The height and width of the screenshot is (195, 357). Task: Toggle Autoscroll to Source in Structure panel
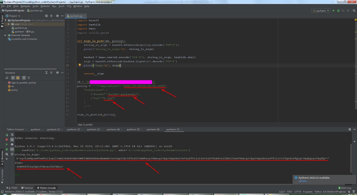(24, 78)
